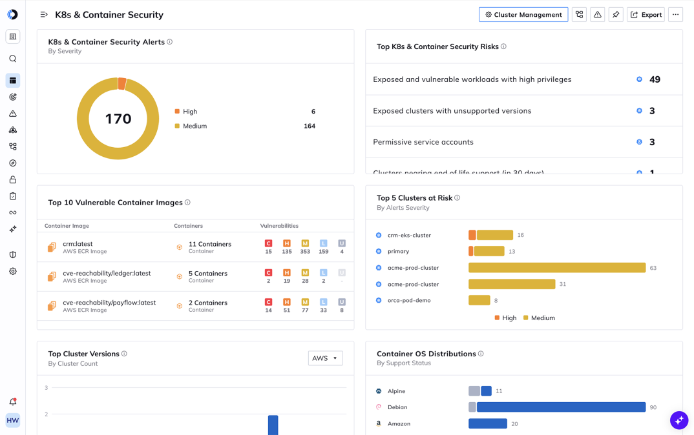Open the settings gear in sidebar
Viewport: 694px width, 435px height.
pos(13,272)
